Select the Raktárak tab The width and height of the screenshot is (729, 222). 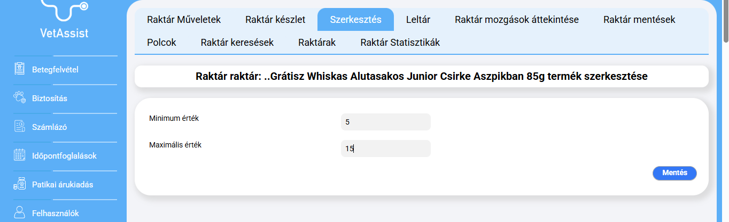tap(317, 43)
